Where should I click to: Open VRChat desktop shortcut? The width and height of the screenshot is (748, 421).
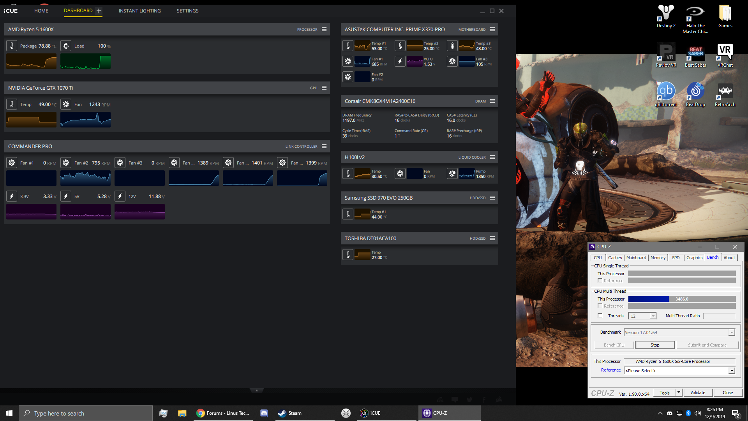coord(725,56)
